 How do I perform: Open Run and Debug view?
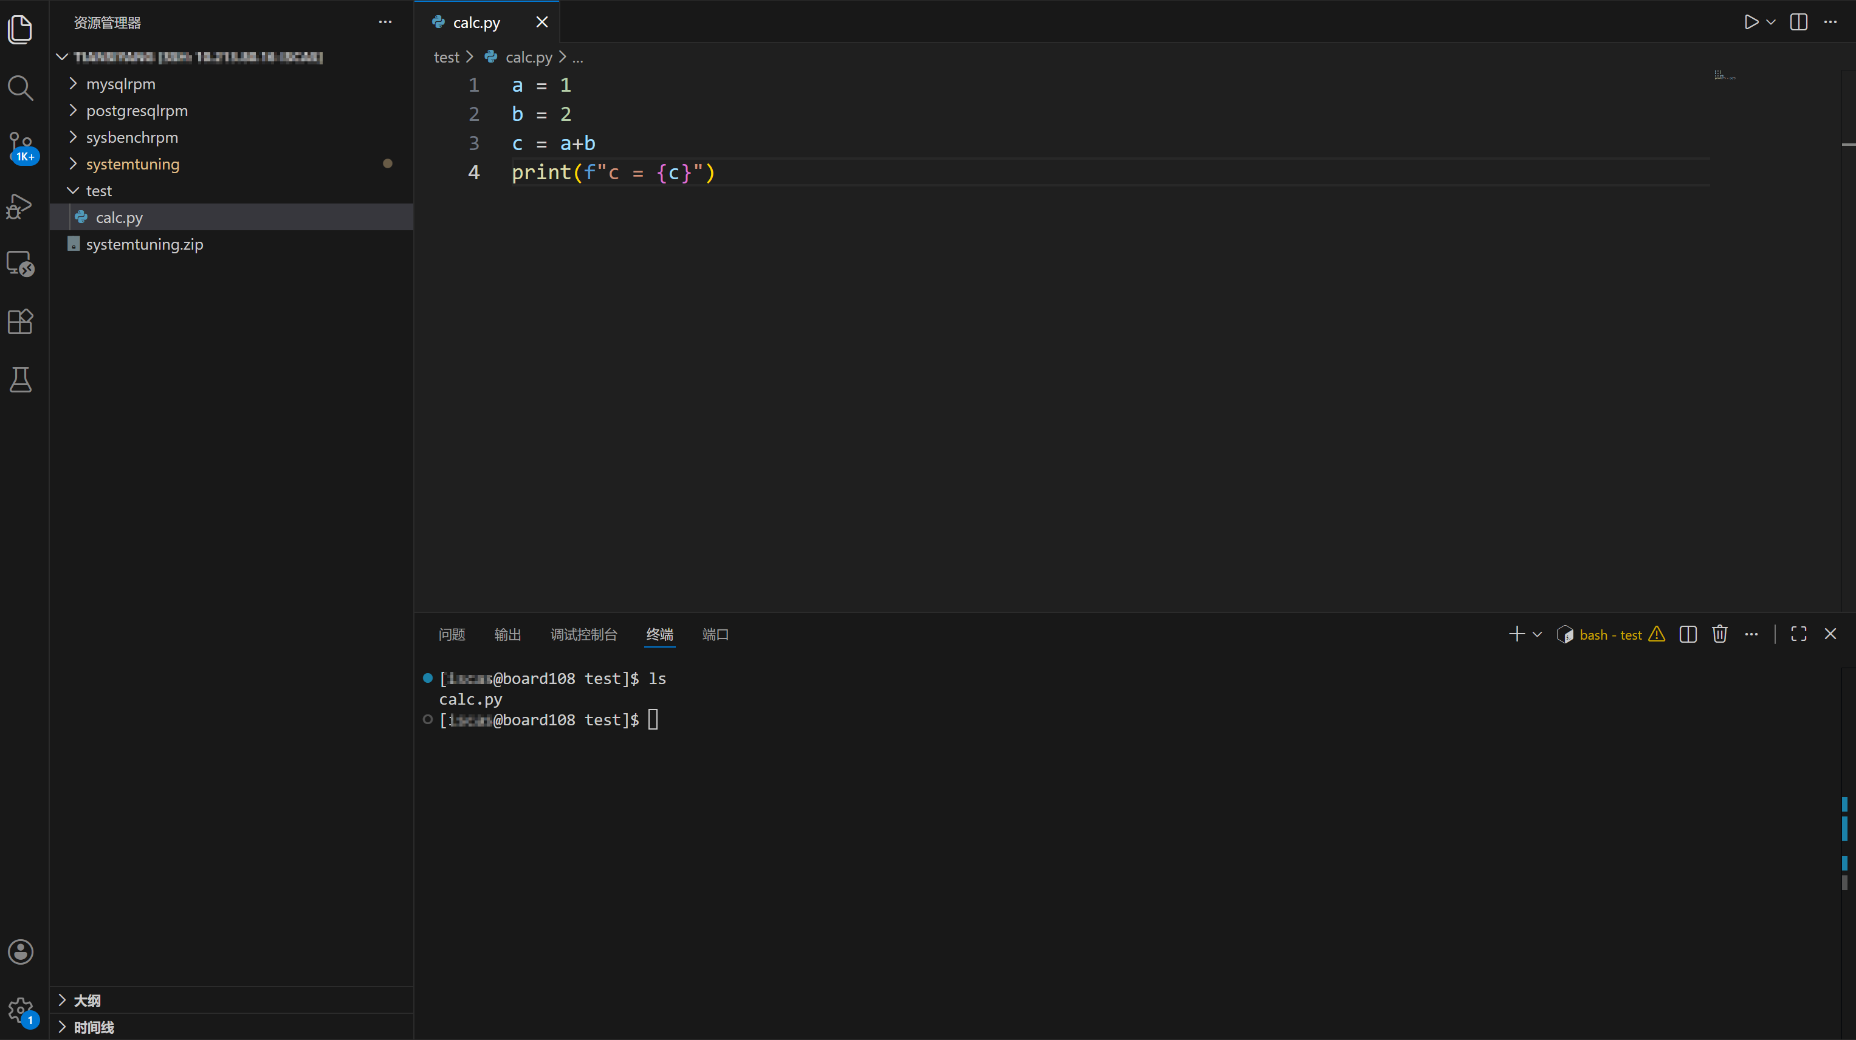pyautogui.click(x=20, y=206)
